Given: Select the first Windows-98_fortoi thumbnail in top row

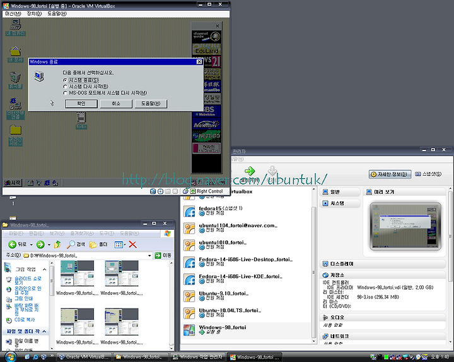Looking at the screenshot, I should pos(77,278).
